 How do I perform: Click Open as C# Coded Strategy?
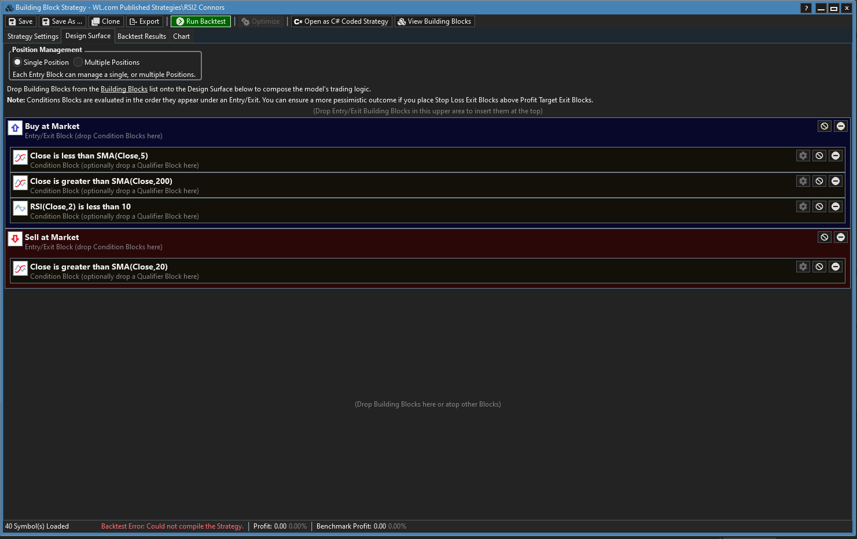tap(341, 21)
